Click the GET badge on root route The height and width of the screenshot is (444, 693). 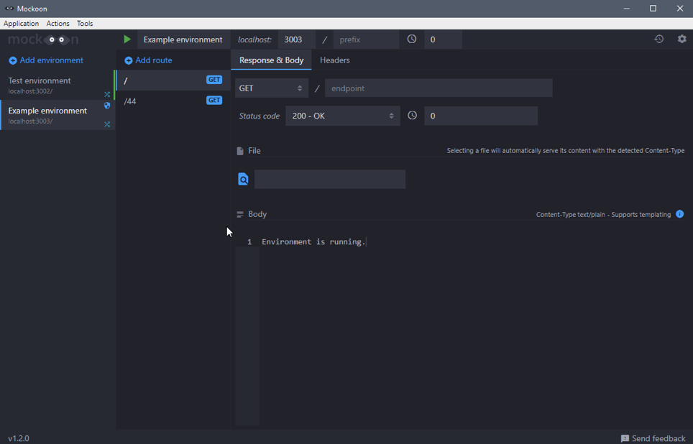tap(214, 80)
